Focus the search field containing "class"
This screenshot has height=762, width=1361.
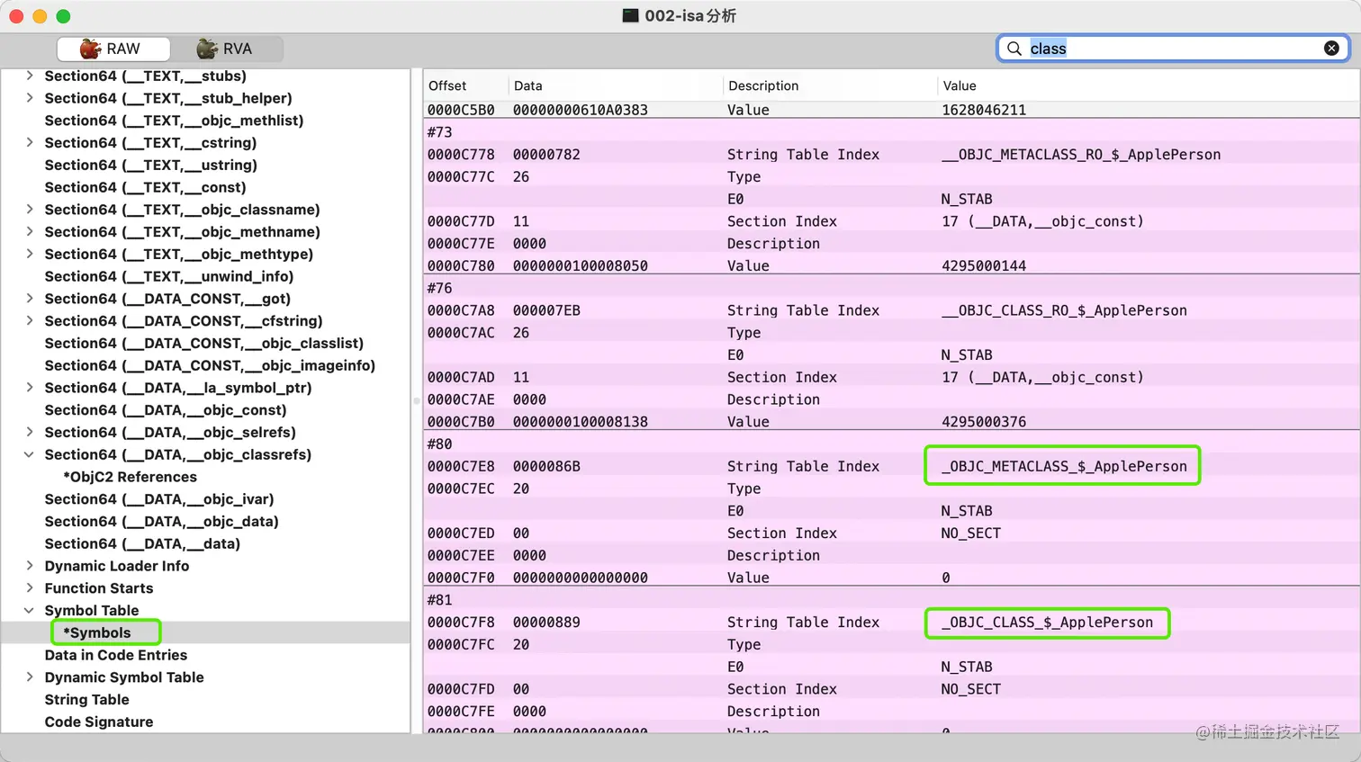1173,49
